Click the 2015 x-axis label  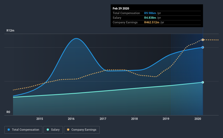[x=40, y=119]
